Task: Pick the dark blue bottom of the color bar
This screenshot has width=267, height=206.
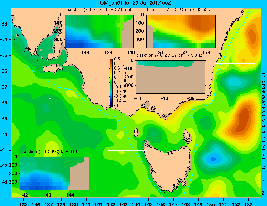Action: pos(111,105)
